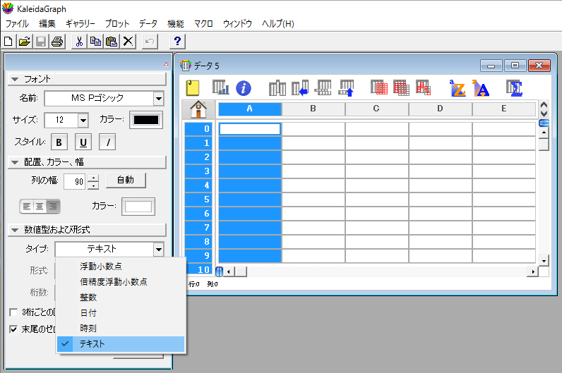
Task: Close the format panel with red x
Action: 167,65
